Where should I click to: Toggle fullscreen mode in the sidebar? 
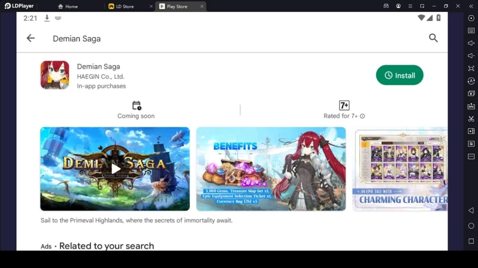[471, 67]
